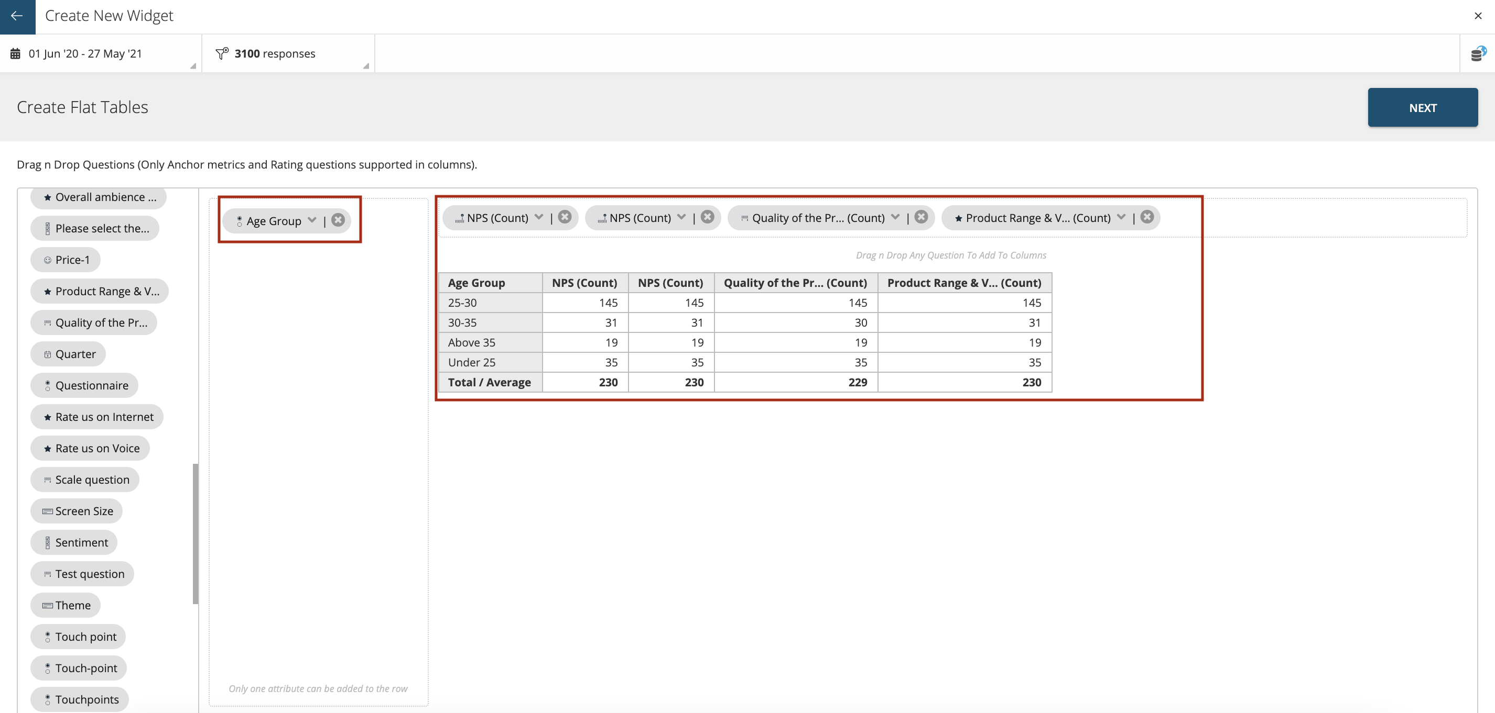This screenshot has height=713, width=1495.
Task: Click the text-box icon on Theme chip
Action: tap(48, 606)
